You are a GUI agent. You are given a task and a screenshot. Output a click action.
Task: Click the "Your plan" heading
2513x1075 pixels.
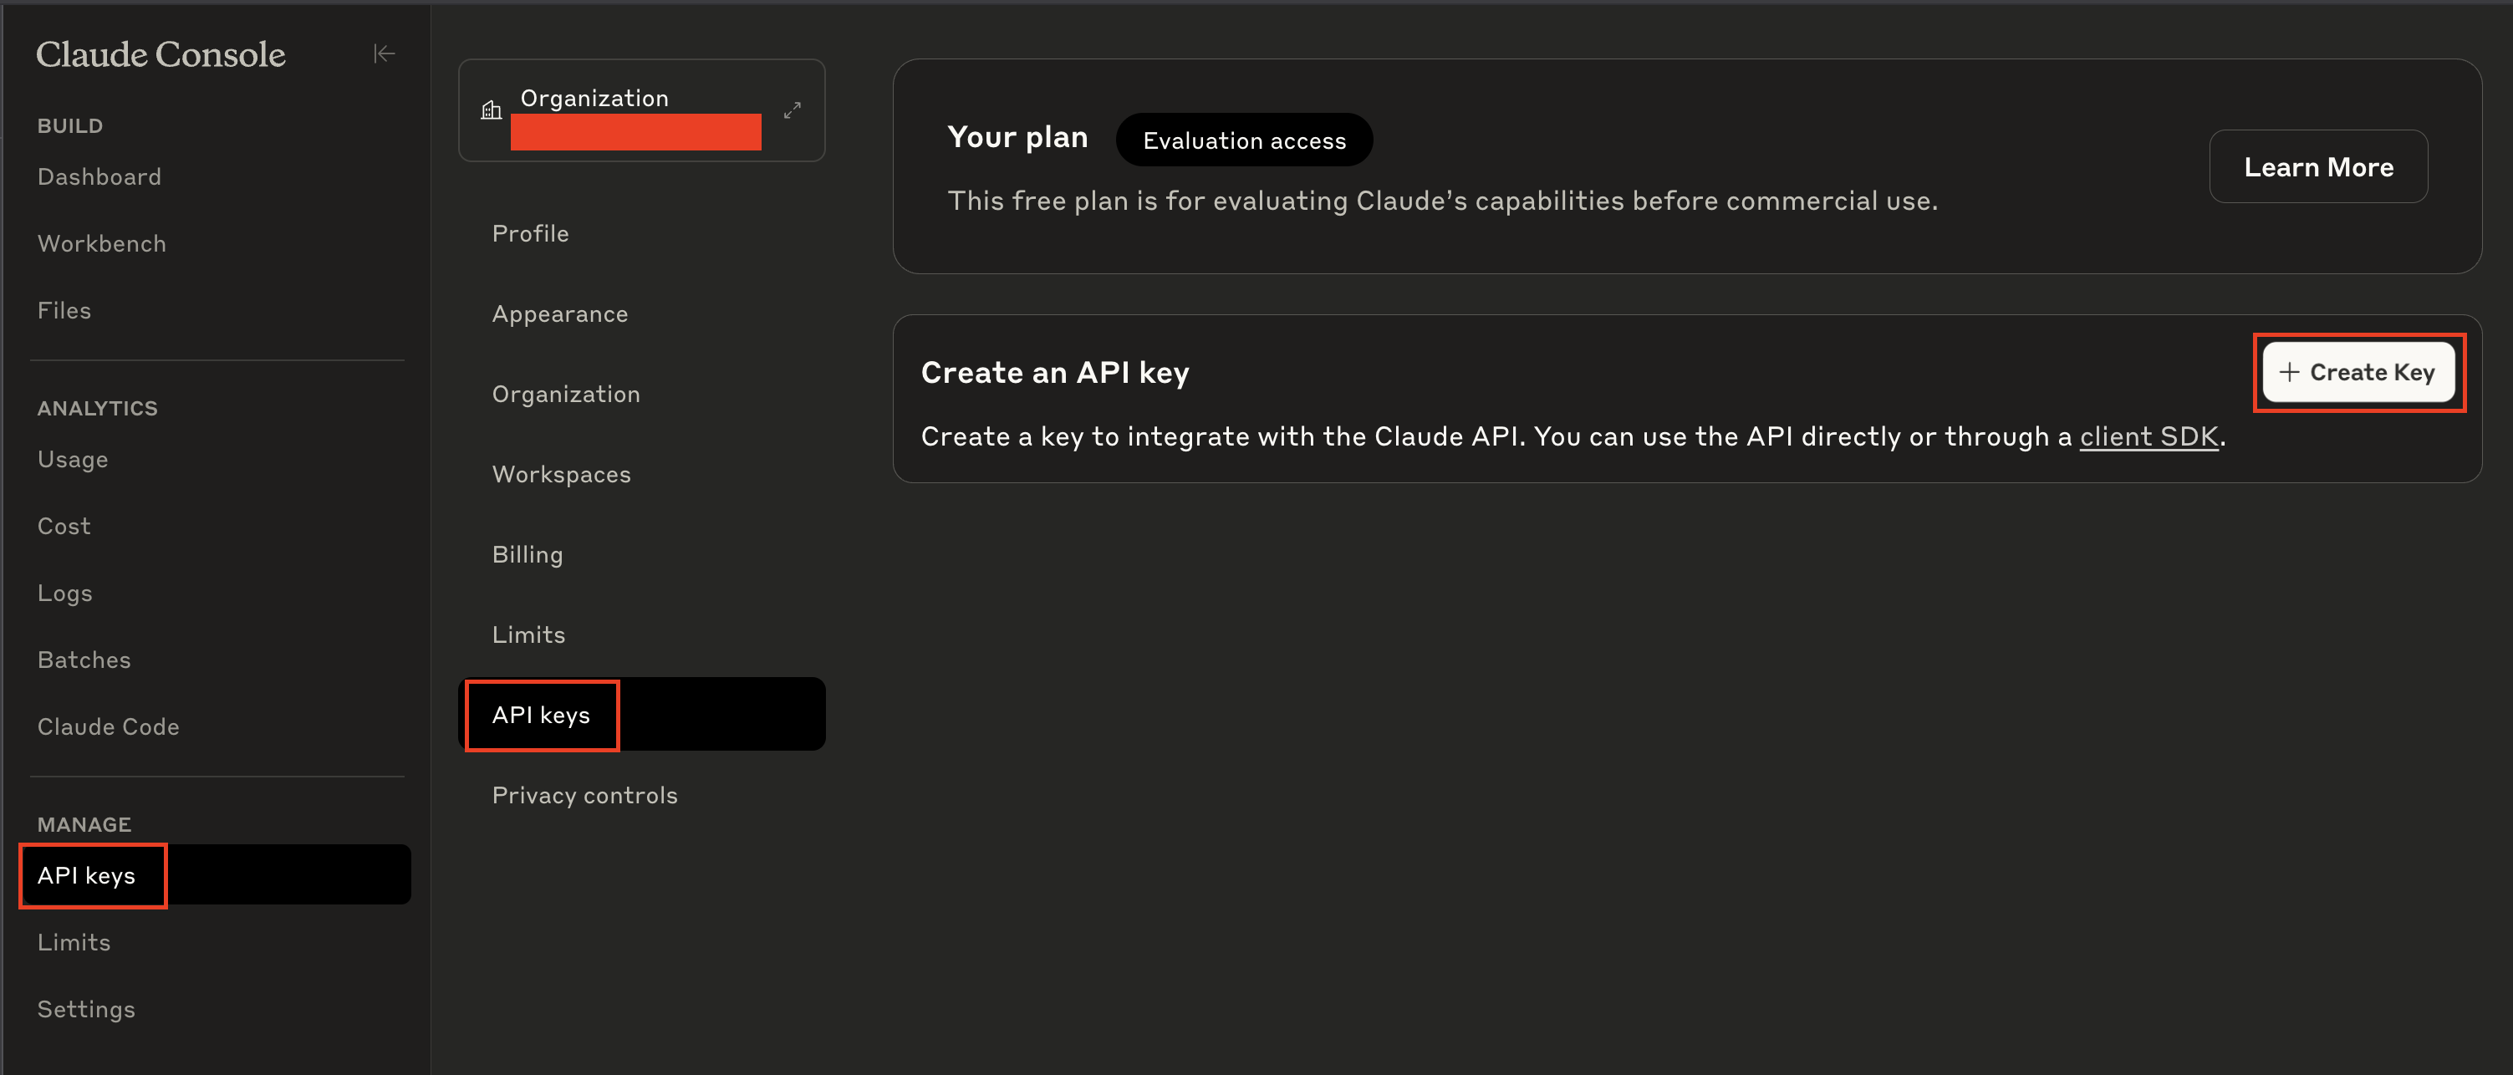(1017, 138)
